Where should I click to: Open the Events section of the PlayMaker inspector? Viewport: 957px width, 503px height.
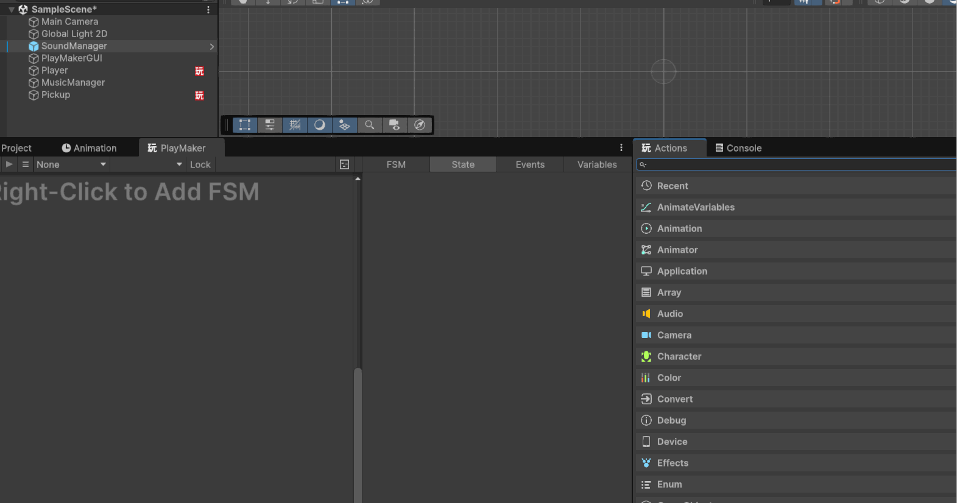[530, 164]
